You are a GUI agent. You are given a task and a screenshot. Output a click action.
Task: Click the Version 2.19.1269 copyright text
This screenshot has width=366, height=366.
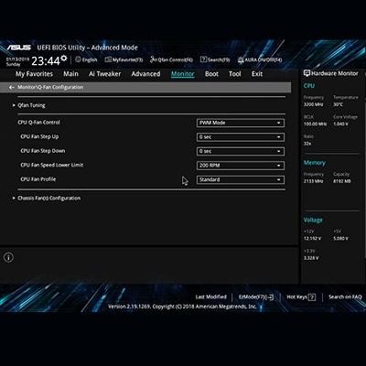click(x=182, y=307)
